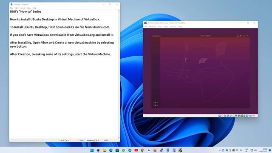
Task: Open YouTube from the taskbar
Action: [136, 150]
